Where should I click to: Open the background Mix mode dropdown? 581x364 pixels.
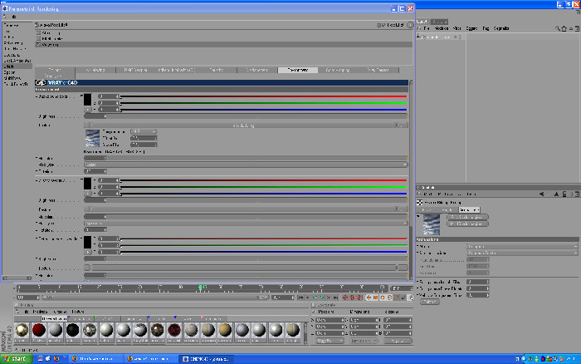(x=246, y=165)
